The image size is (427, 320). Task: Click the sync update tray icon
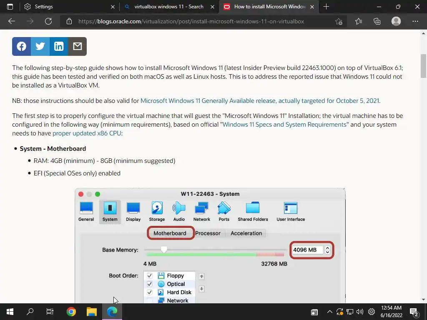339,312
